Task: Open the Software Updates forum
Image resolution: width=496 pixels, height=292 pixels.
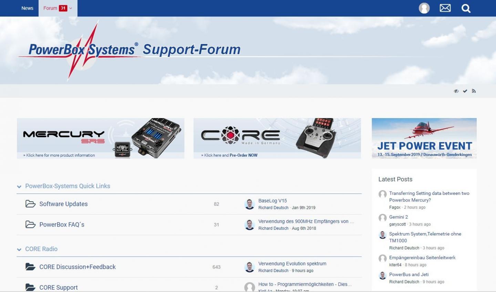Action: (63, 204)
